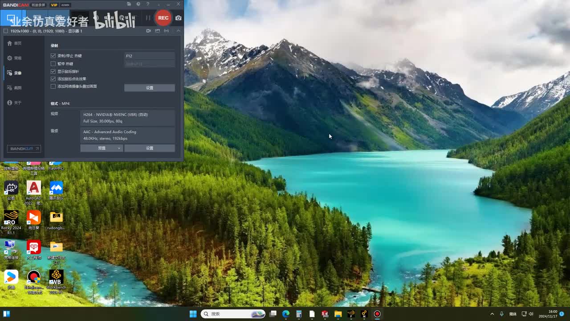Toggle the sound broadcast icon

pyautogui.click(x=167, y=31)
